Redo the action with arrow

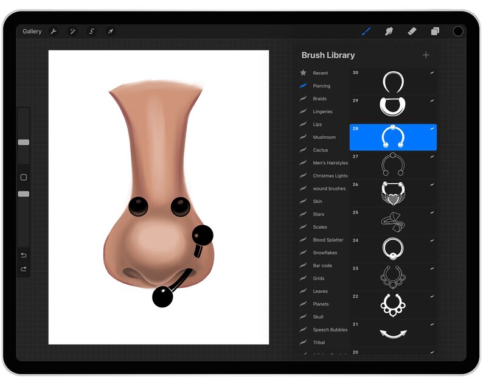pos(24,269)
